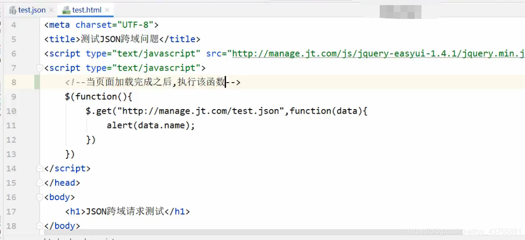
Task: Close the test.html tab
Action: (107, 10)
